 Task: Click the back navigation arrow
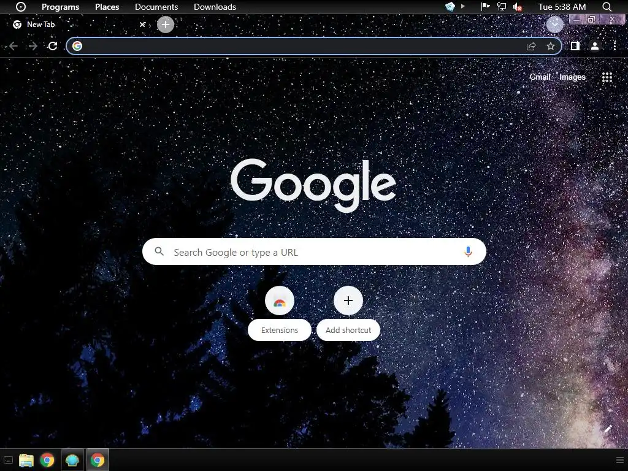click(13, 46)
